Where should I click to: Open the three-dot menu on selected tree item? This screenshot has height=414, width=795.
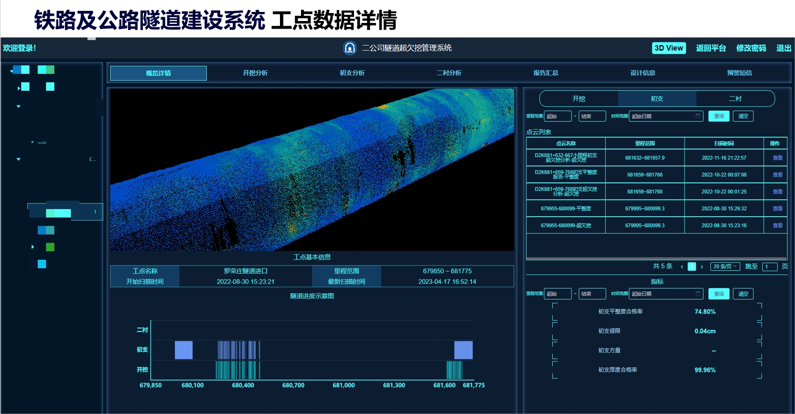click(x=95, y=212)
